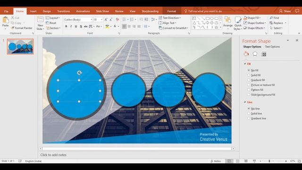Viewport: 302px width, 170px height.
Task: Increase font size with the larger A icon
Action: (x=106, y=19)
